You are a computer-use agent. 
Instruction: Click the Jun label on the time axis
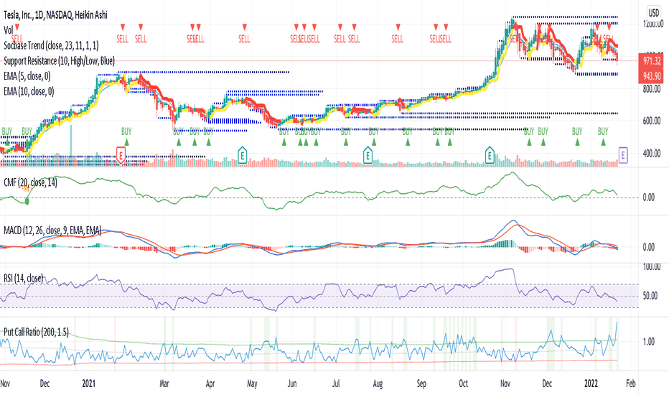tap(292, 383)
